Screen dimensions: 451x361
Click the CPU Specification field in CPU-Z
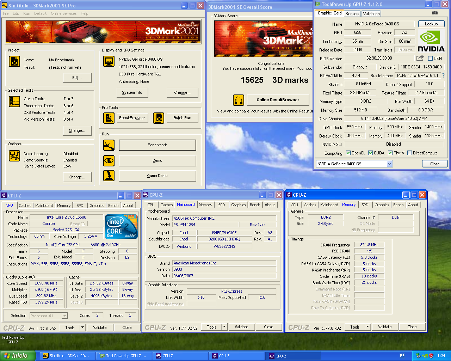coord(83,245)
